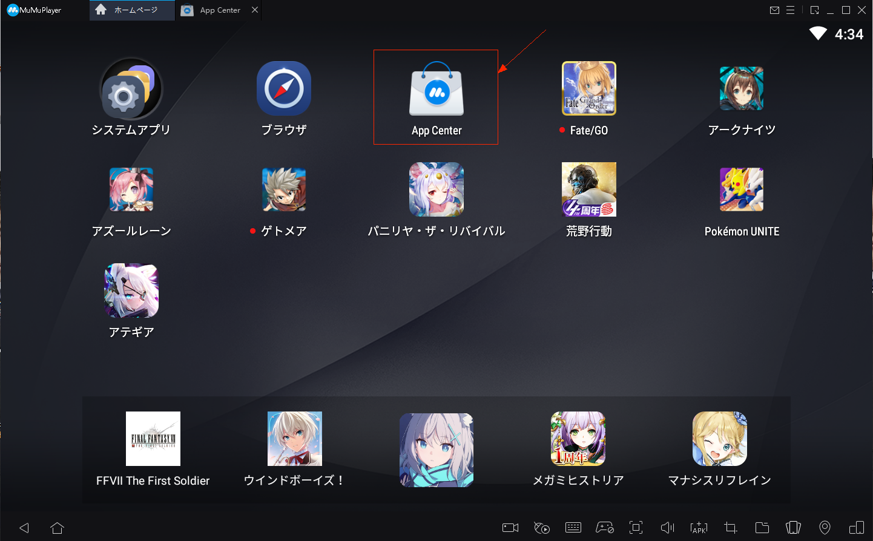Launch the ゲトメア game
This screenshot has height=541, width=873.
point(284,189)
